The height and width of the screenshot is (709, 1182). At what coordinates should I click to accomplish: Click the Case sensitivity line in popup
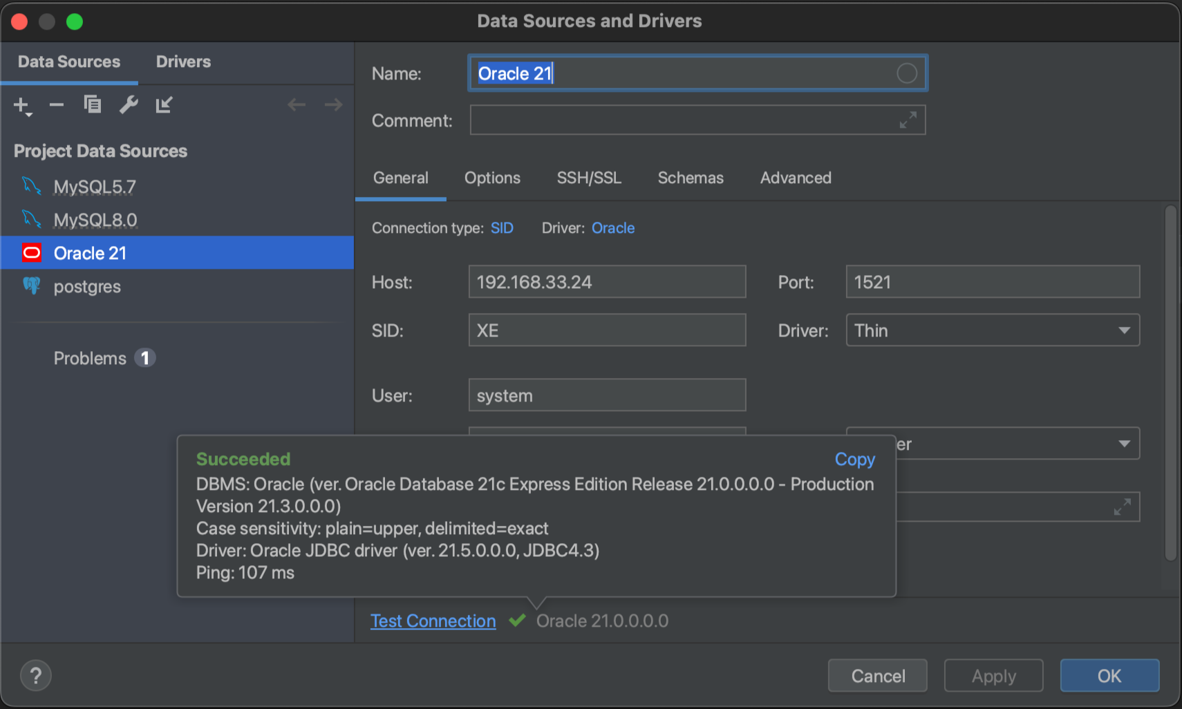coord(372,529)
